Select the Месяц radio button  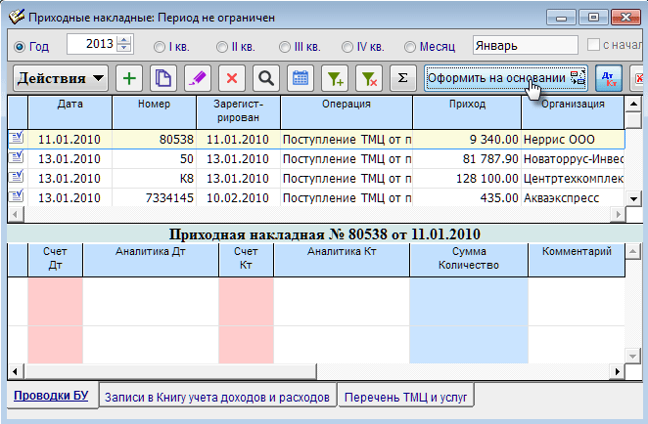click(x=409, y=47)
